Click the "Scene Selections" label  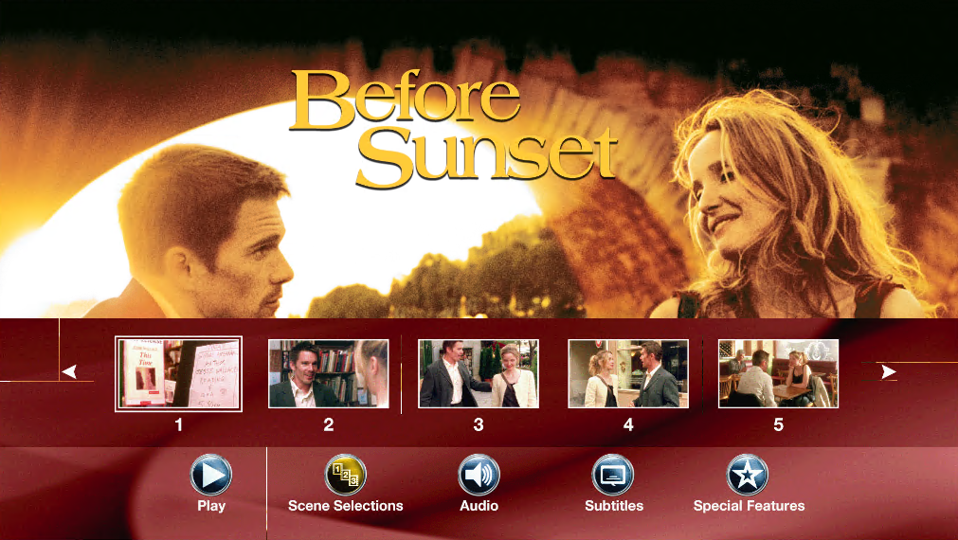pos(345,506)
